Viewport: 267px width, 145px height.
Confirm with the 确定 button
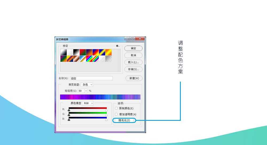point(133,48)
